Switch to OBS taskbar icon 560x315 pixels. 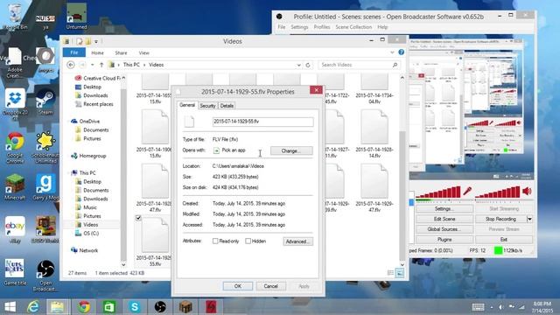(160, 307)
